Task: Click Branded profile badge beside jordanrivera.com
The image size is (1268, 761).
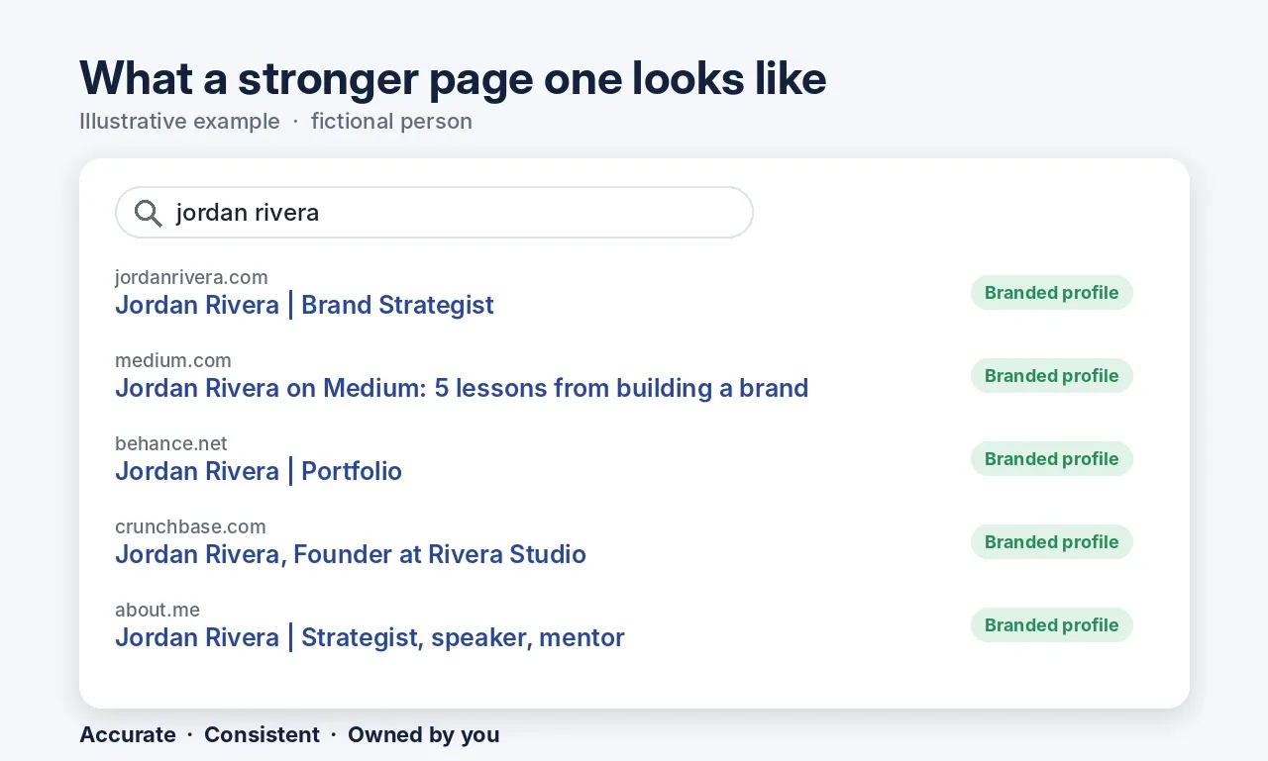Action: tap(1051, 293)
